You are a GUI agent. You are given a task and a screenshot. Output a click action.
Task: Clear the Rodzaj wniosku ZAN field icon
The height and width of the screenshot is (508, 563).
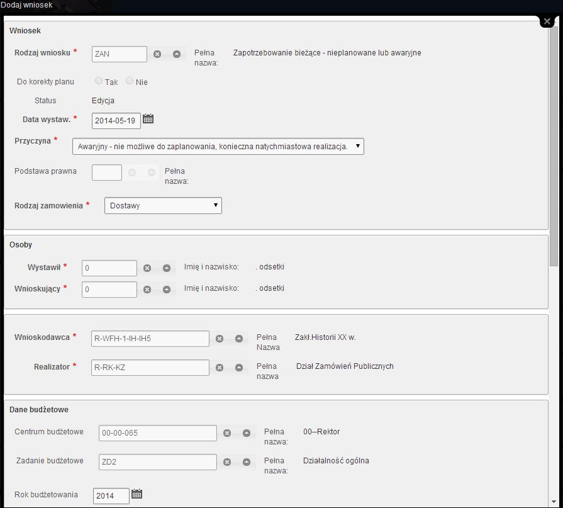[x=157, y=54]
